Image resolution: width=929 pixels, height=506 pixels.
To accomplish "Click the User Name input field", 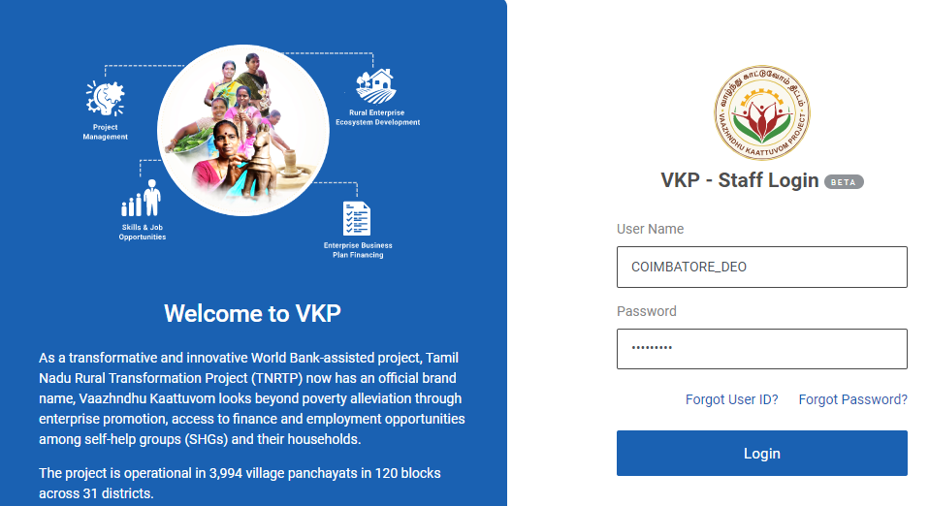I will [761, 267].
